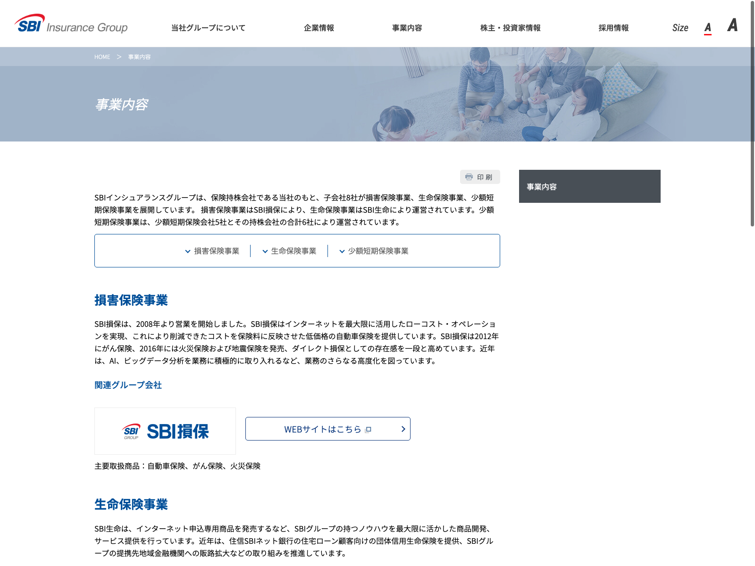Open 企業情報 menu item
The width and height of the screenshot is (755, 566).
(319, 28)
